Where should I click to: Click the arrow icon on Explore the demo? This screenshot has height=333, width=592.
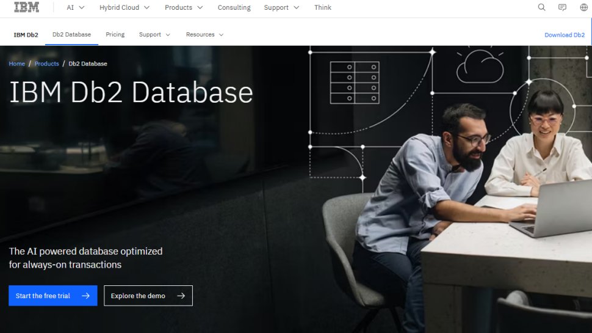tap(181, 296)
